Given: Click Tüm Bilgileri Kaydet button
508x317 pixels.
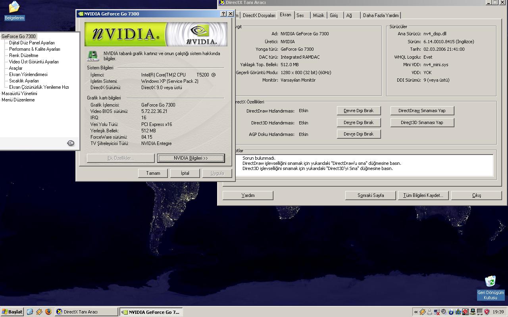Looking at the screenshot, I should click(x=423, y=195).
